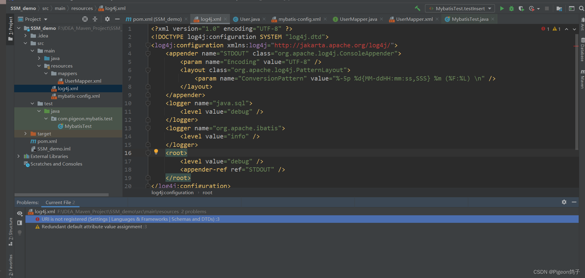Hide the Project tool window
Viewport: 585px width, 278px height.
(117, 19)
